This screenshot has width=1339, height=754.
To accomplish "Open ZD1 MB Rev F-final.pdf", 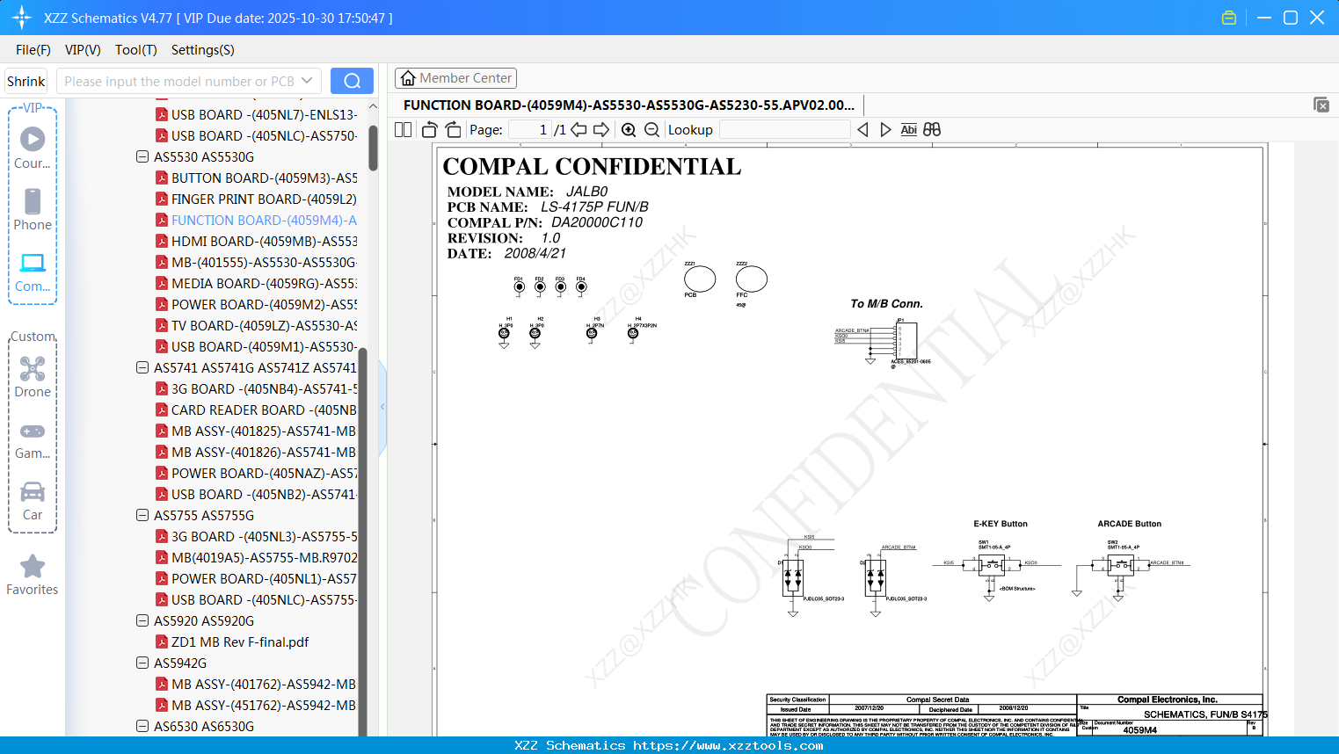I will (x=232, y=642).
